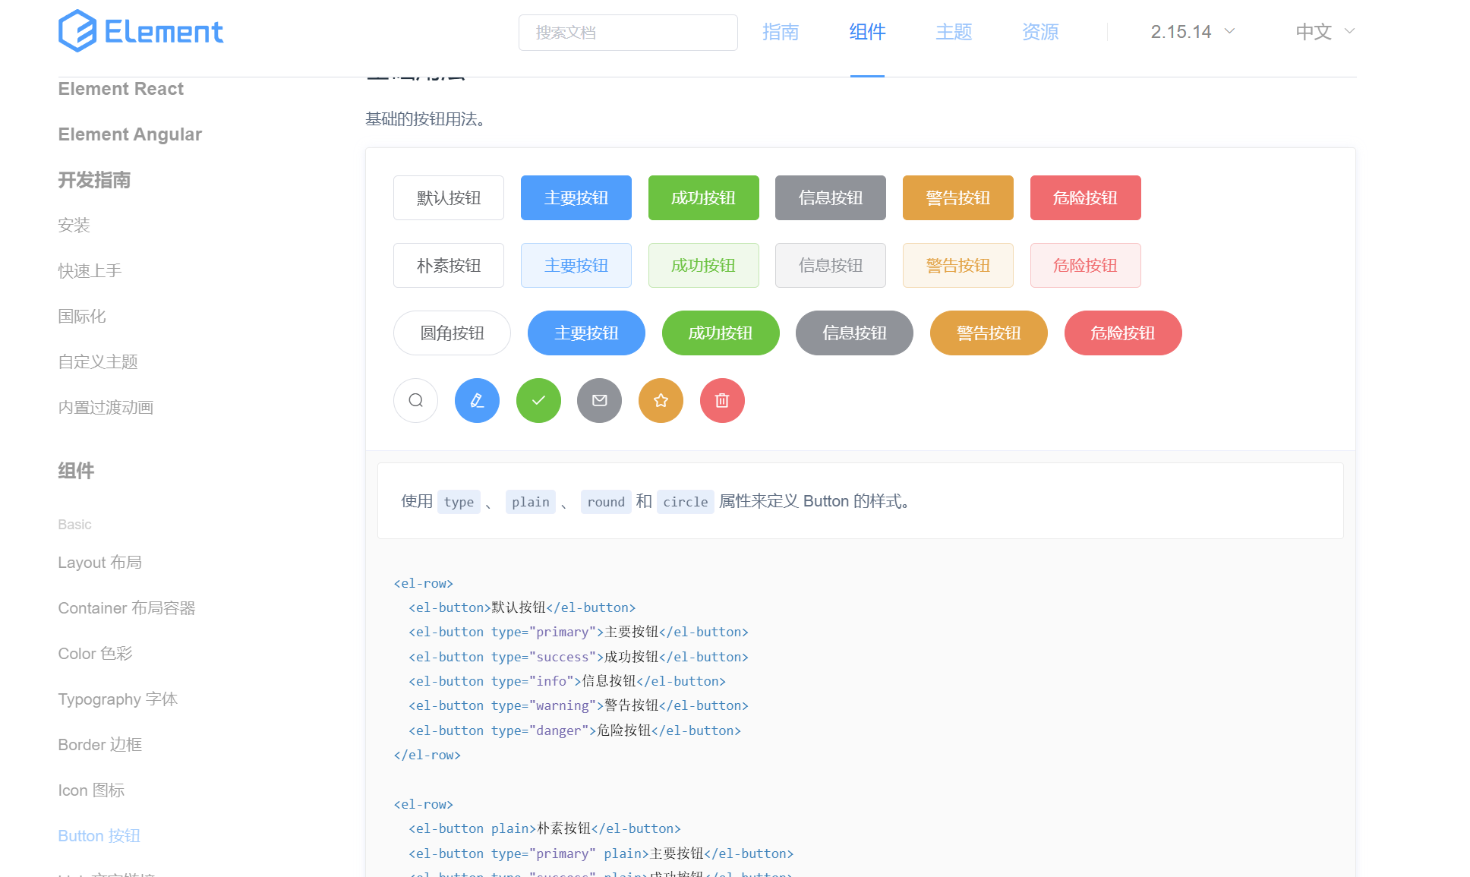
Task: Click the circular search icon button
Action: tap(415, 400)
